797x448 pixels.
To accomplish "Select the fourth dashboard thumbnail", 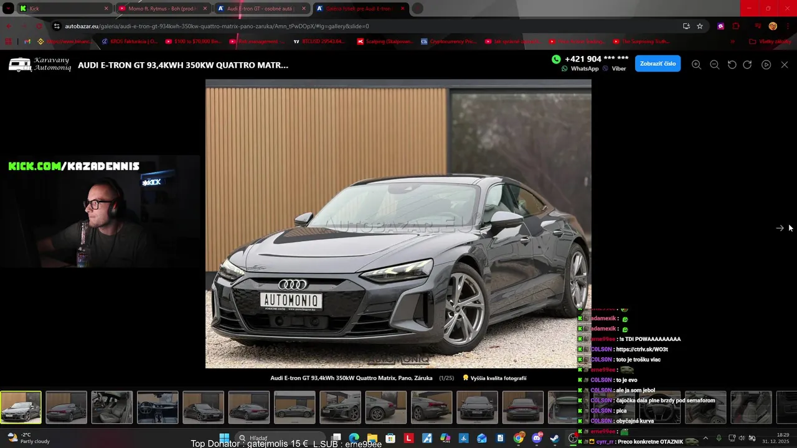I will 158,407.
